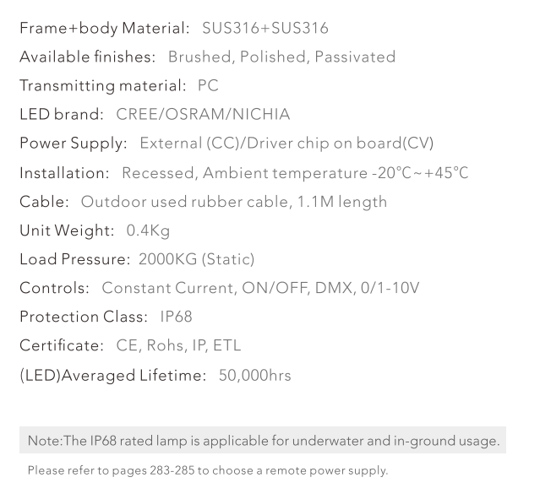Viewport: 540px width, 499px height.
Task: Click the Load Pressure 2000KG line
Action: [x=137, y=258]
